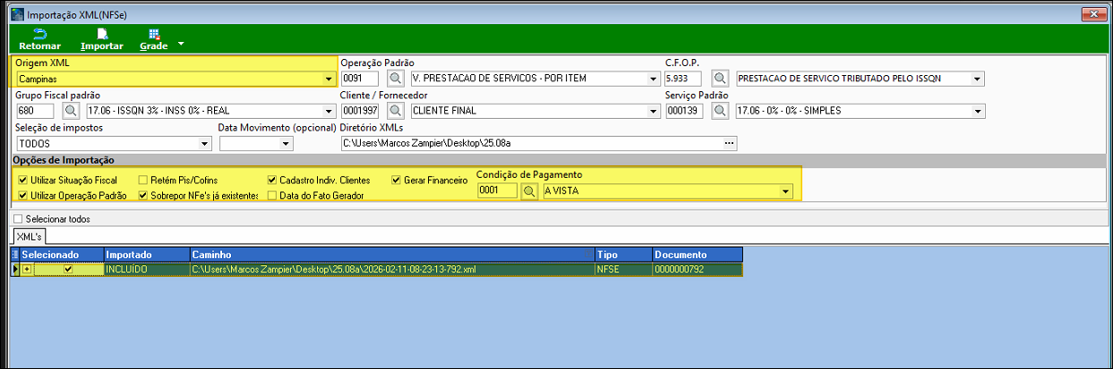This screenshot has height=369, width=1113.
Task: Click the document number 0000000792 cell
Action: point(698,269)
